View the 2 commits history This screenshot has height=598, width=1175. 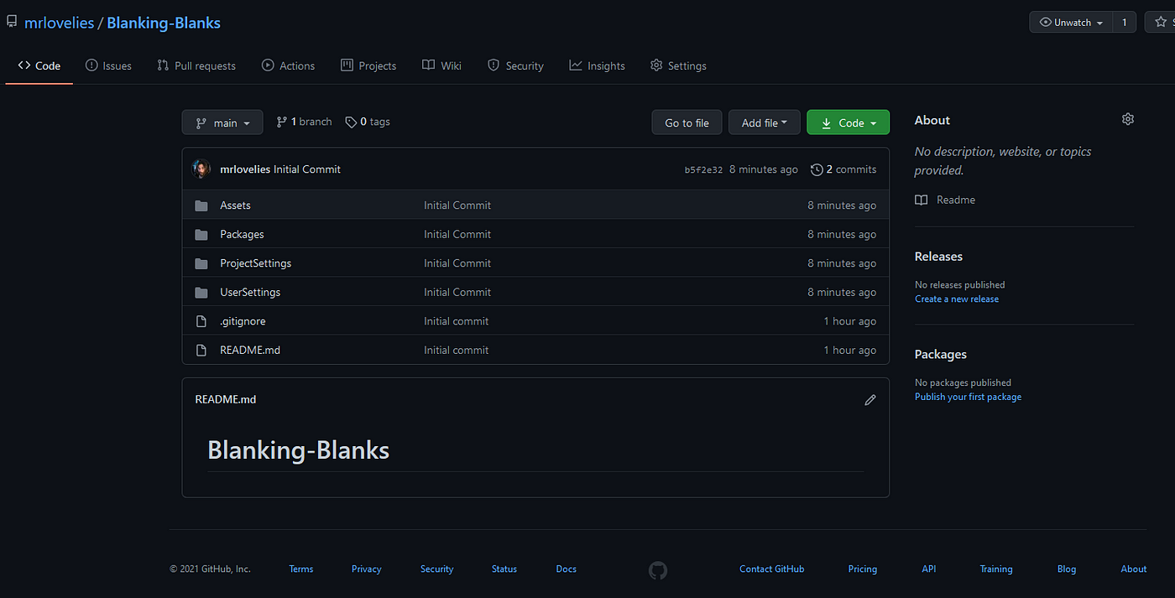(843, 169)
